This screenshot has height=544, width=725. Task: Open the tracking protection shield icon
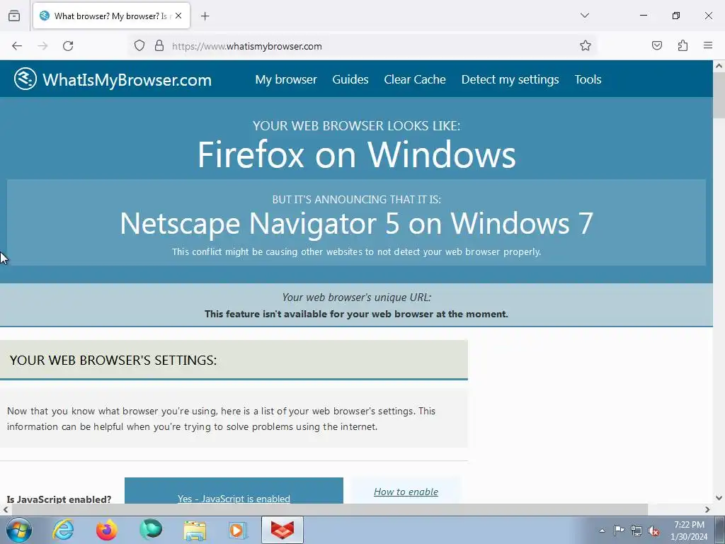[x=139, y=46]
